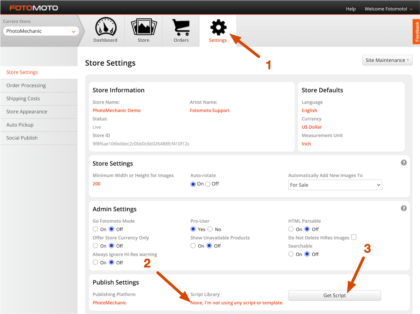Select Store Settings in sidebar

pos(39,72)
